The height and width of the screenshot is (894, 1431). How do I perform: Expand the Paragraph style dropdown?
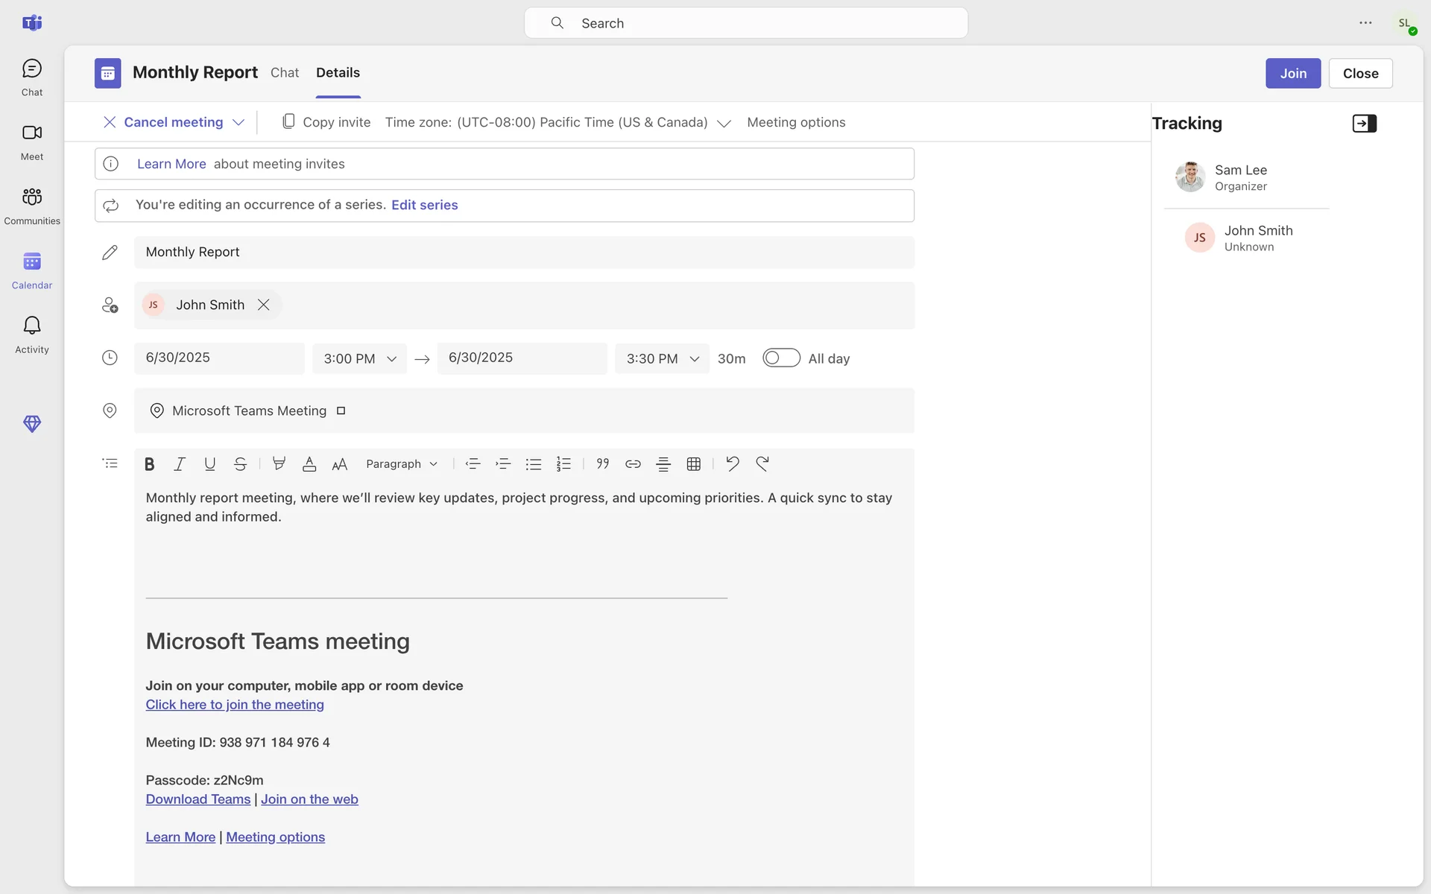(x=401, y=464)
